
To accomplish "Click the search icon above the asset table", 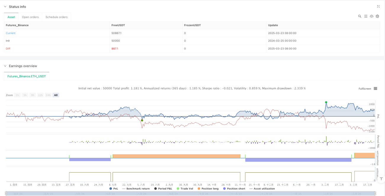I will coord(360,16).
